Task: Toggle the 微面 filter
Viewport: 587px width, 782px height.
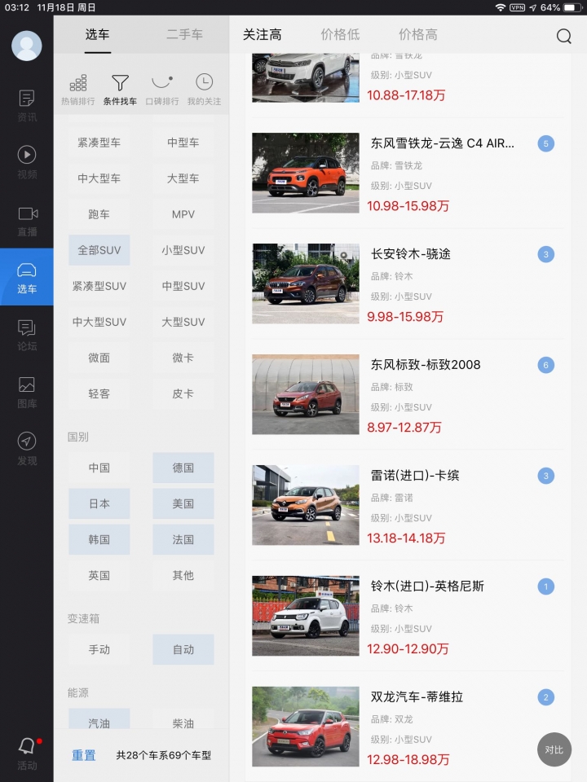Action: coord(99,358)
